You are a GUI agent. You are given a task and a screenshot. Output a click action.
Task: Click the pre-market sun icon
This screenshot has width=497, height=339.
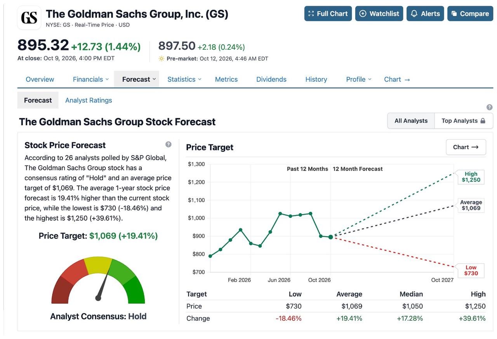coord(162,59)
